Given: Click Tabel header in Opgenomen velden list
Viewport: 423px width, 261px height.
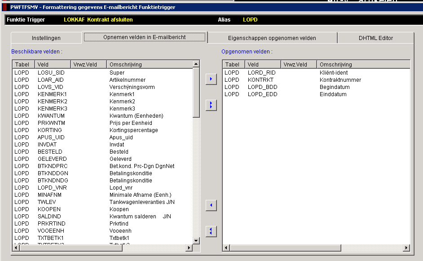Looking at the screenshot, I should [234, 65].
